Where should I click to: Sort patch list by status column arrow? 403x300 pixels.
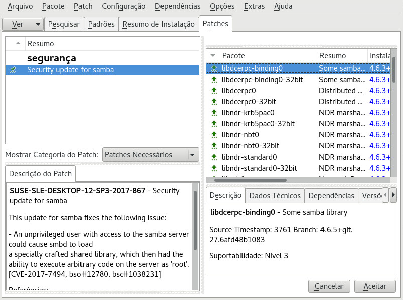(x=18, y=43)
